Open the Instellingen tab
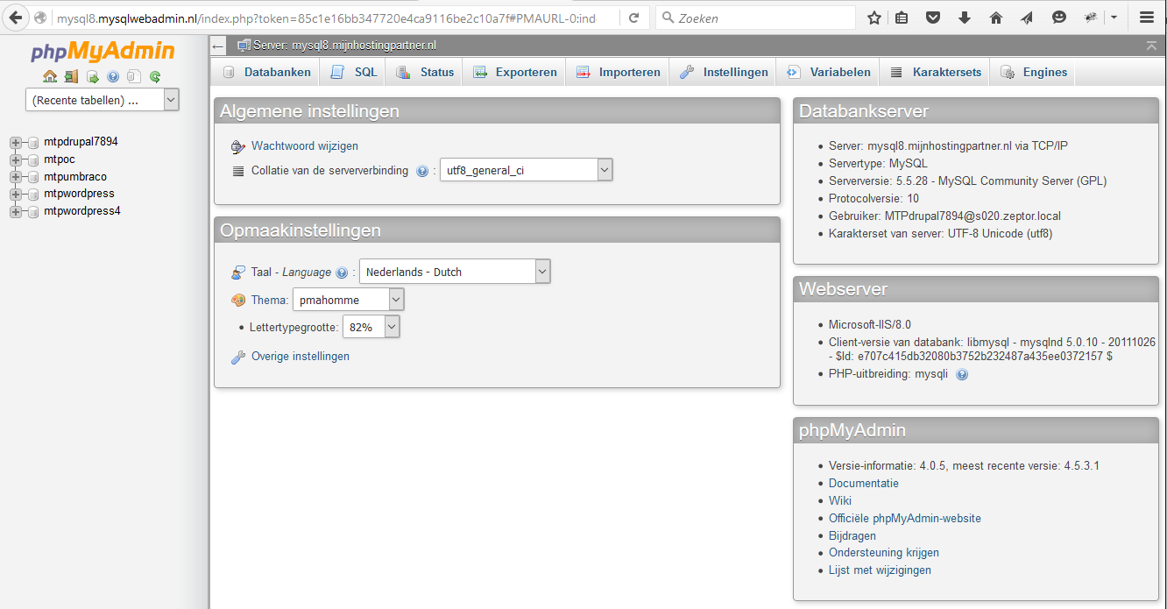 click(x=724, y=73)
